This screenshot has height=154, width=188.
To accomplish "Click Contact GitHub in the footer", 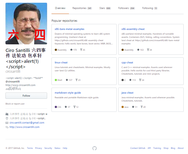I will coord(138,148).
